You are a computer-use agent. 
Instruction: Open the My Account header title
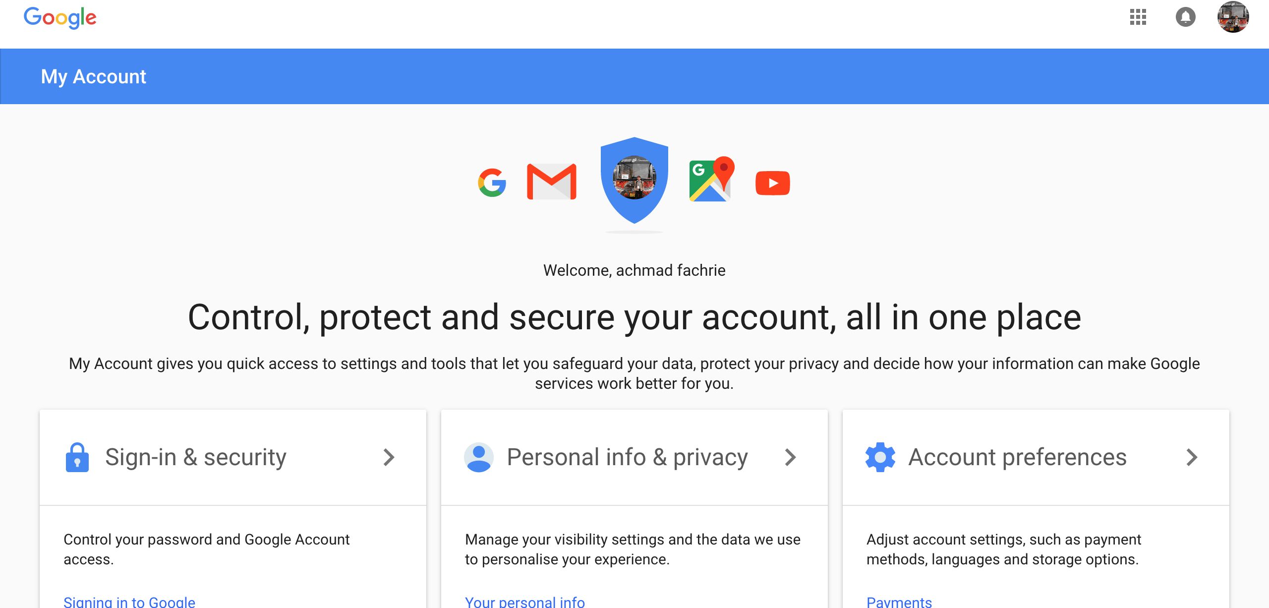[94, 77]
